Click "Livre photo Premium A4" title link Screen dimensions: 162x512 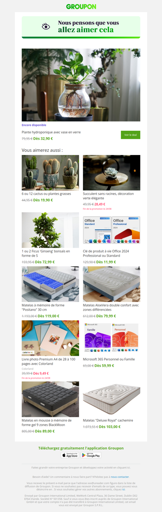click(49, 361)
